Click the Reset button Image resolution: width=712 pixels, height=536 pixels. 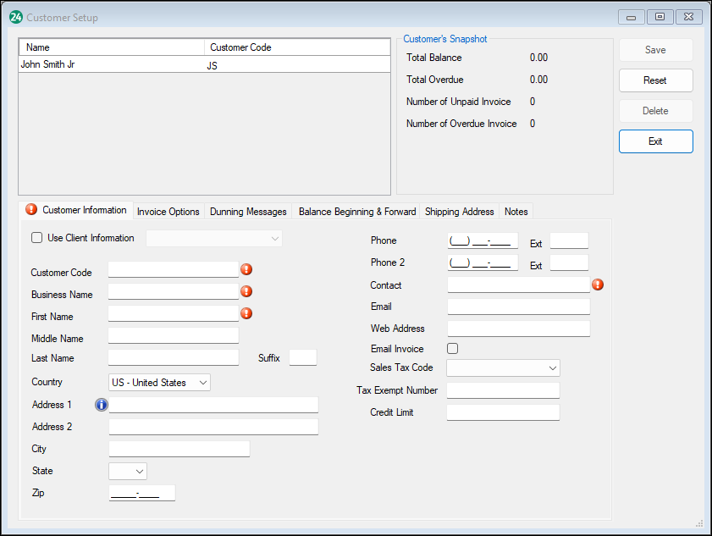(x=655, y=80)
